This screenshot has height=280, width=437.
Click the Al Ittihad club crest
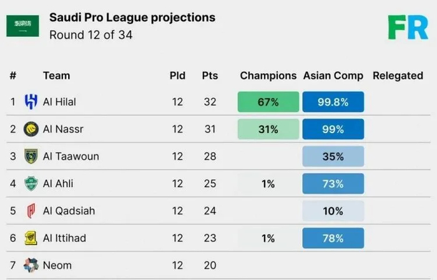coord(31,238)
